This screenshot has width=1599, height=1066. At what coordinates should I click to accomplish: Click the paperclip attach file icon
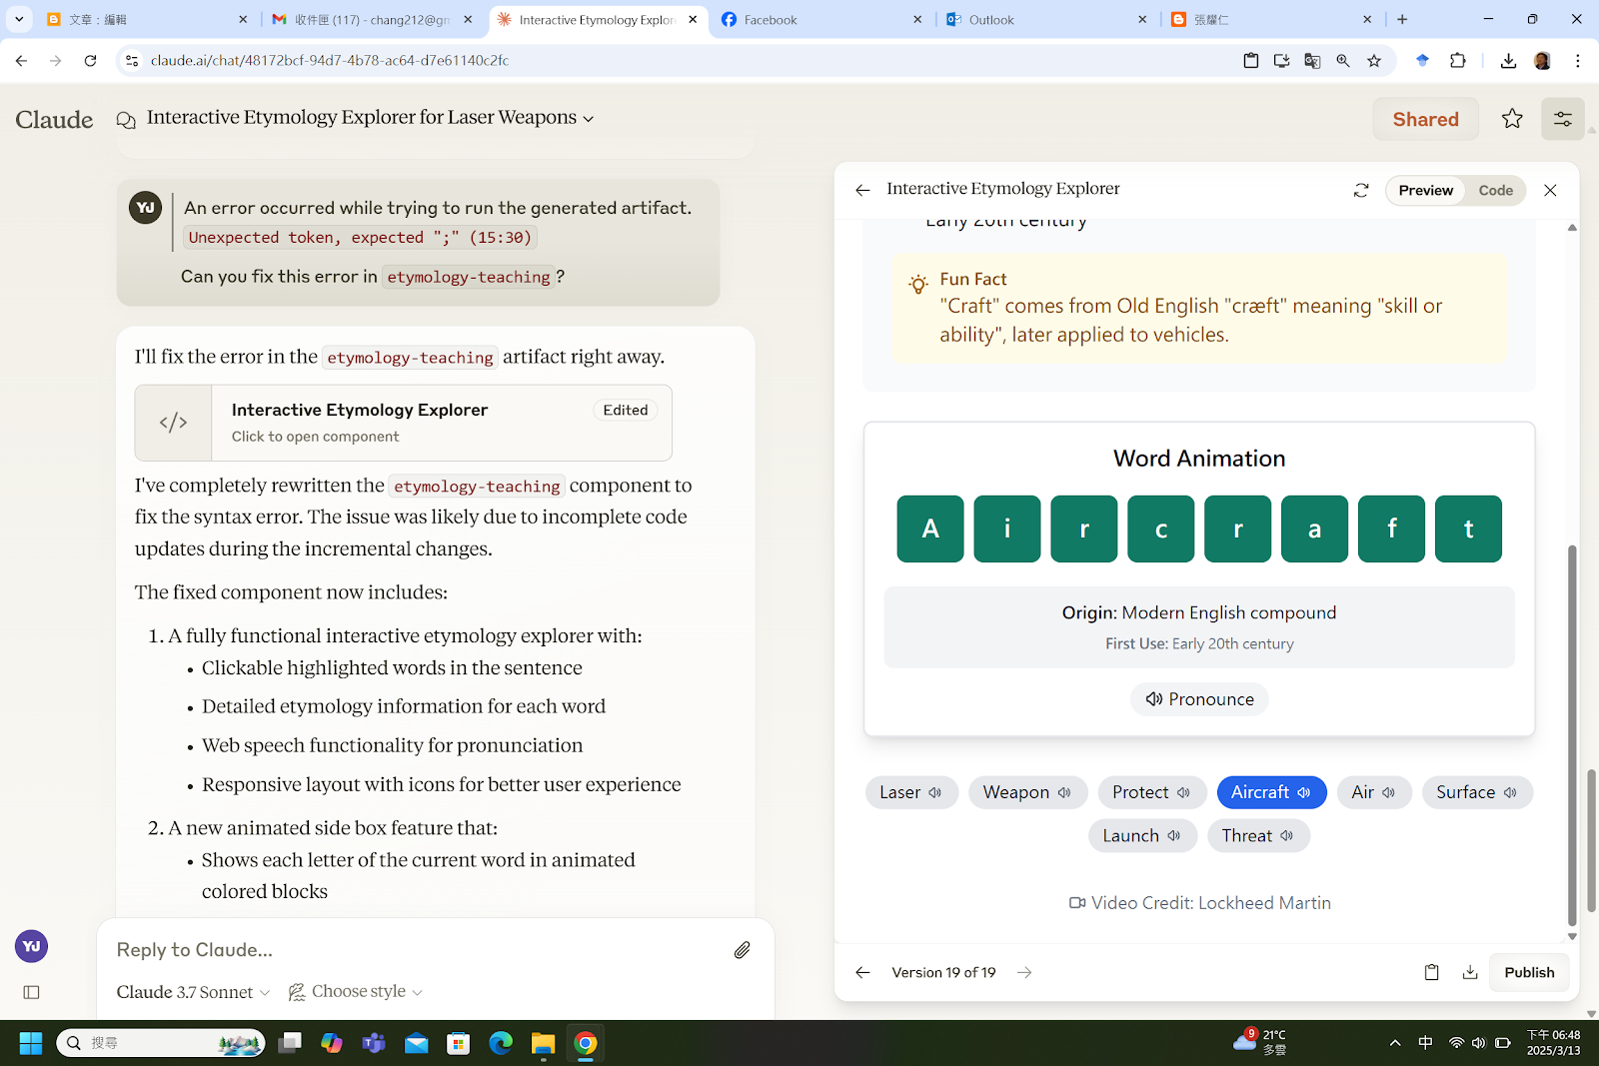coord(742,950)
